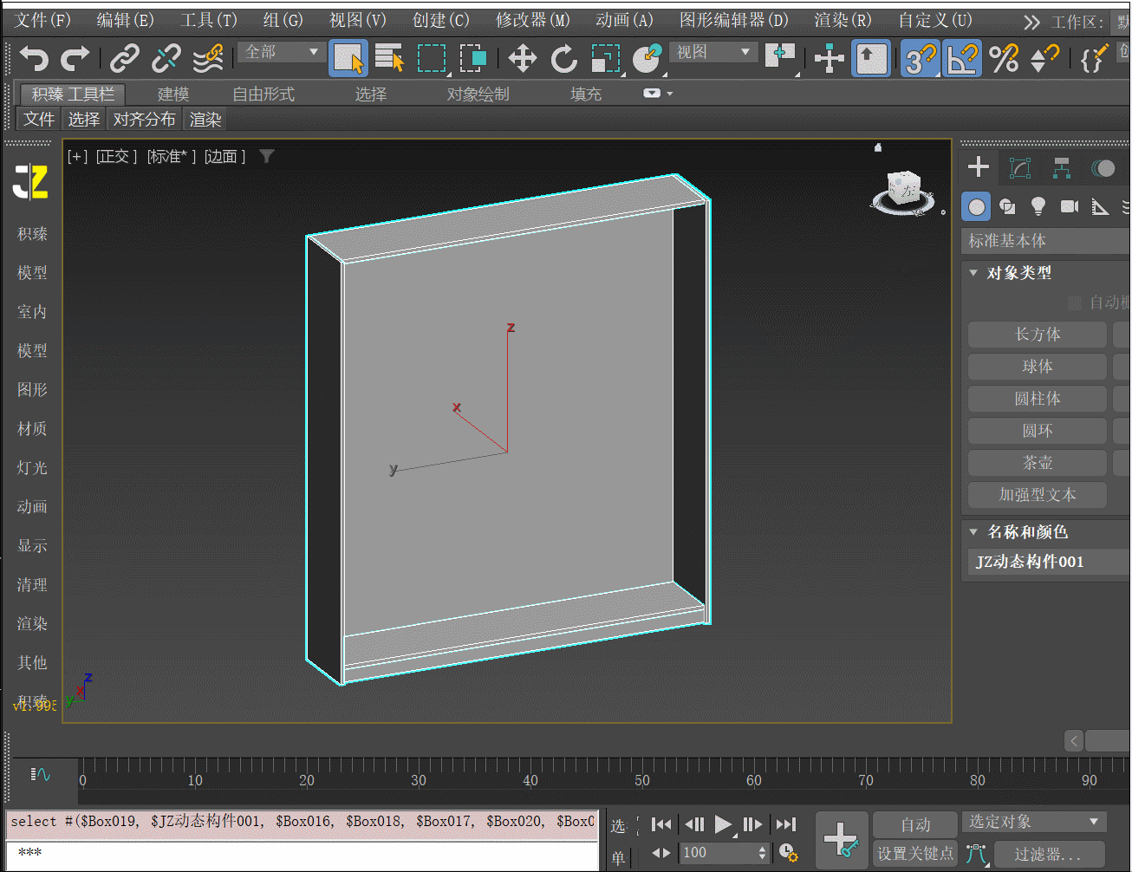Viewport: 1132px width, 872px height.
Task: Select the Link objects chain icon
Action: click(125, 58)
